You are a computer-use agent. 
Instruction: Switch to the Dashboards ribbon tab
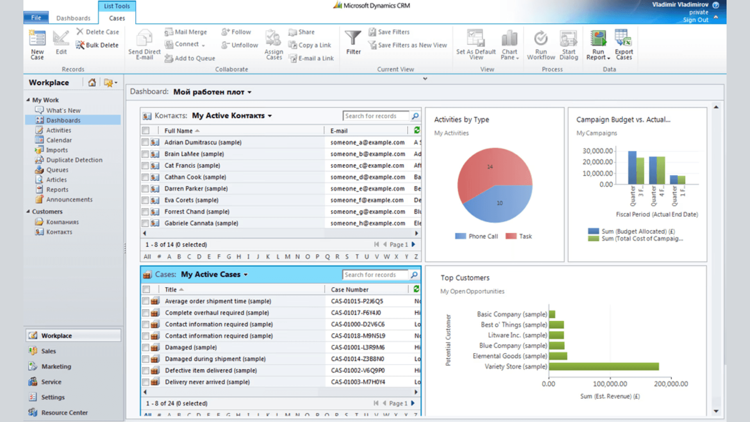coord(73,18)
